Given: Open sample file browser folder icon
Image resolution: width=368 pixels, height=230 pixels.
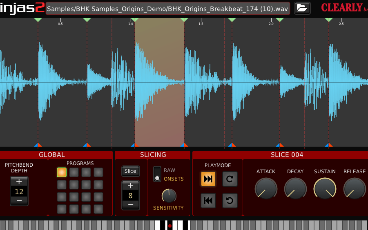Looking at the screenshot, I should click(302, 9).
